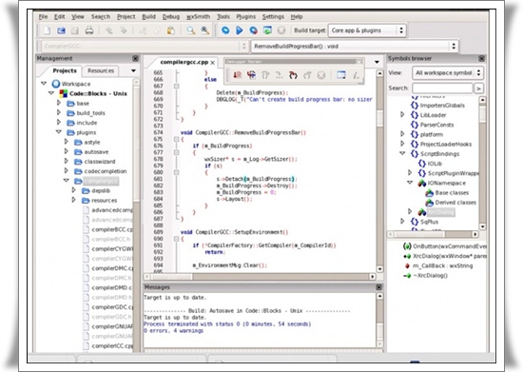This screenshot has width=523, height=372.
Task: Click the New file icon in toolbar
Action: (47, 30)
